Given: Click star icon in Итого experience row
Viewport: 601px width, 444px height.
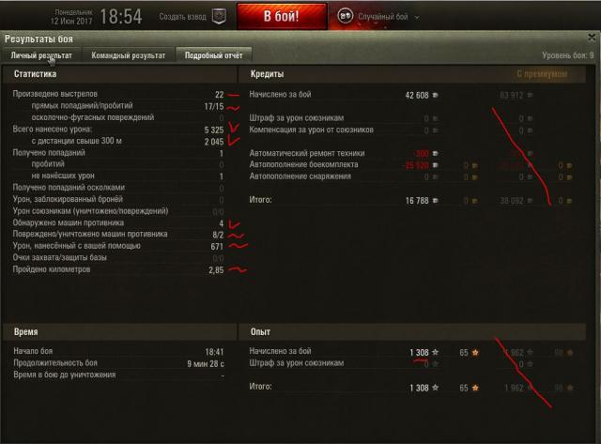Looking at the screenshot, I should coord(435,388).
